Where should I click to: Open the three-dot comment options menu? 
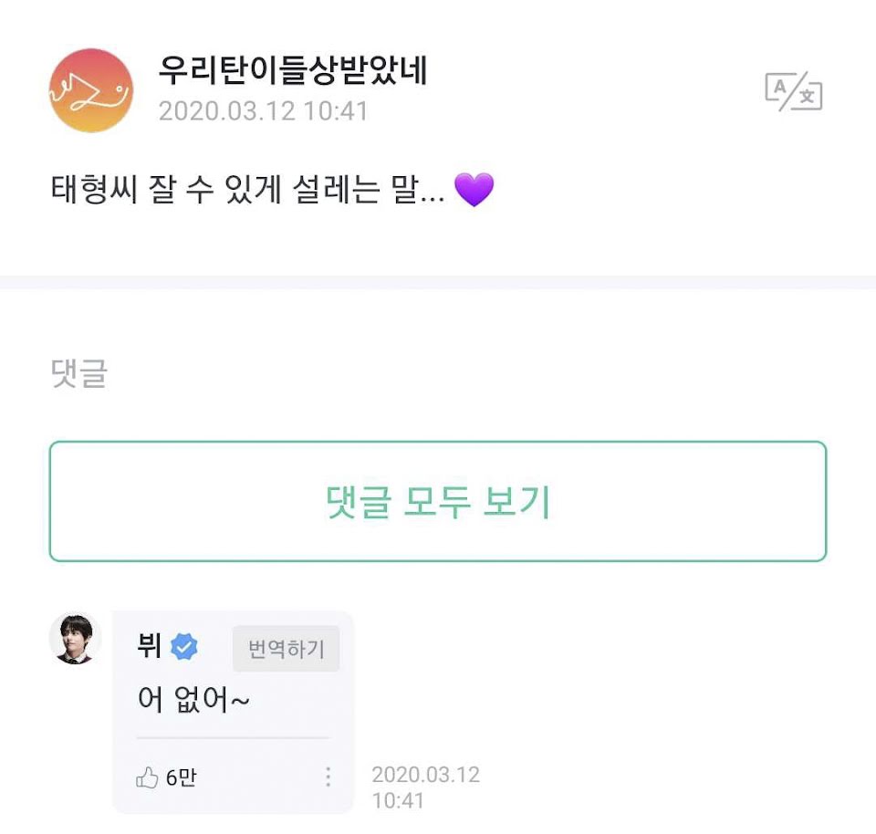pos(328,777)
